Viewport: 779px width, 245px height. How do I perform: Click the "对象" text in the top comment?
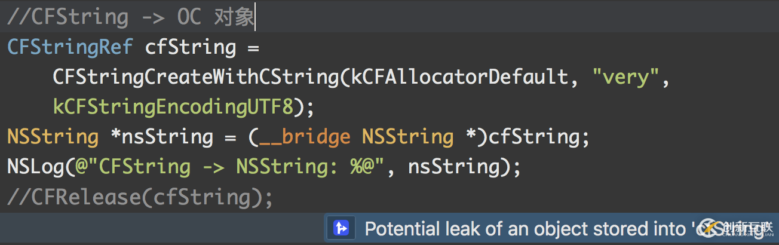tap(234, 17)
